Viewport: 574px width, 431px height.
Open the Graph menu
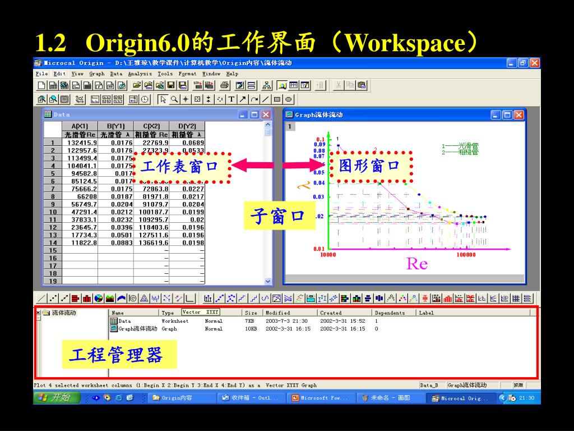(97, 74)
